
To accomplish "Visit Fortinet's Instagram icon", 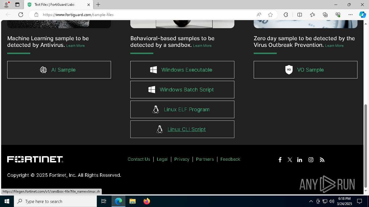I will click(311, 160).
